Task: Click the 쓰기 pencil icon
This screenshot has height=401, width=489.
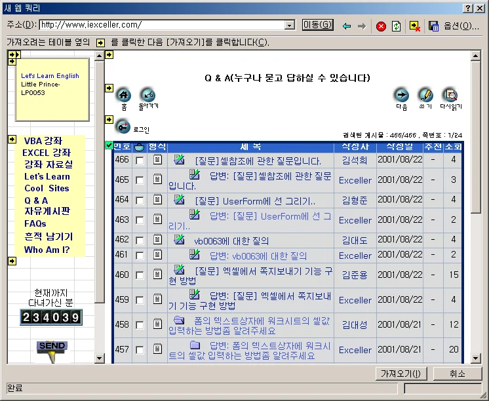Action: coord(425,95)
